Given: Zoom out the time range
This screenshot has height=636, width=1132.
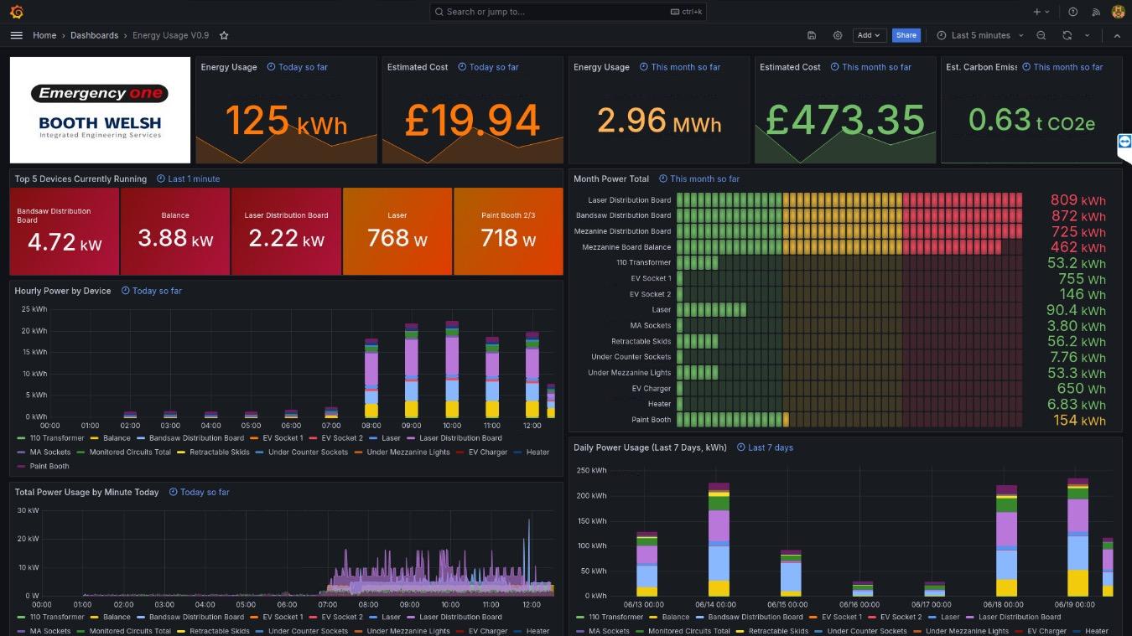Looking at the screenshot, I should point(1041,35).
